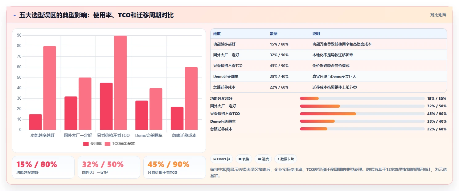Viewport: 459px width, 191px height.
Task: Click the Chart.js tag
Action: [222, 159]
